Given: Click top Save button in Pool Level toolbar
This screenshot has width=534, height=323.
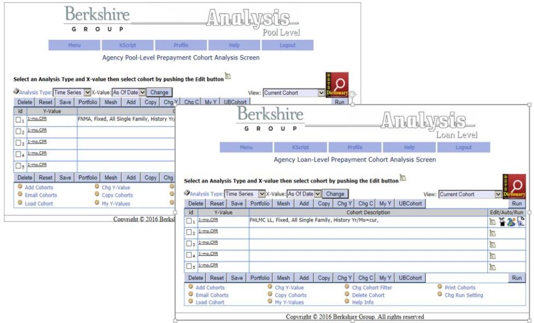Looking at the screenshot, I should coord(65,102).
